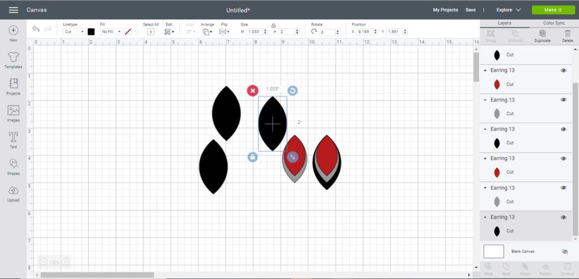579x279 pixels.
Task: Switch to the Layers tab
Action: click(504, 23)
